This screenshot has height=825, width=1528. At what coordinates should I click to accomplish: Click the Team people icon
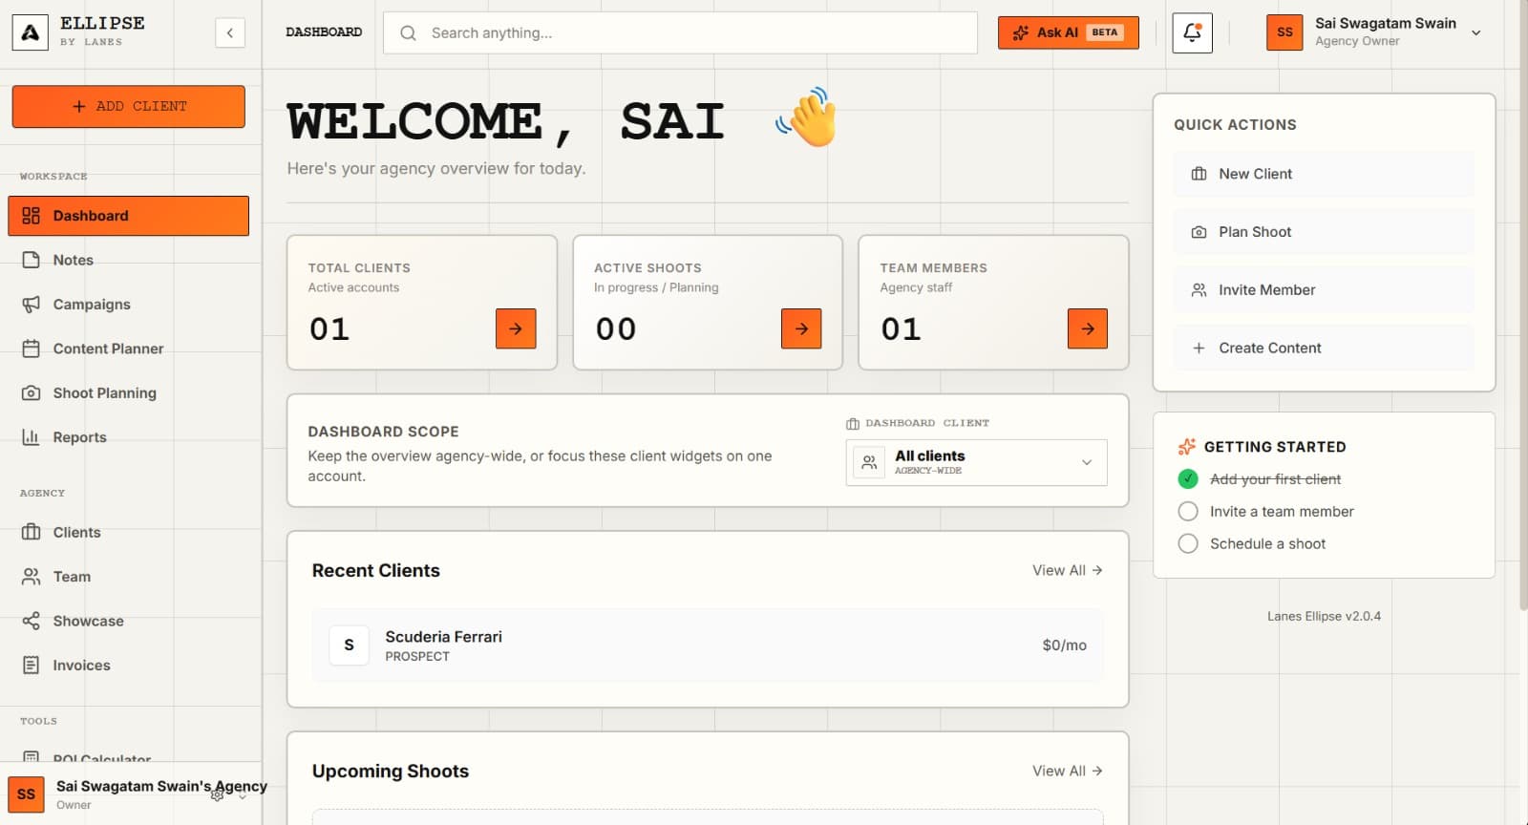click(31, 577)
